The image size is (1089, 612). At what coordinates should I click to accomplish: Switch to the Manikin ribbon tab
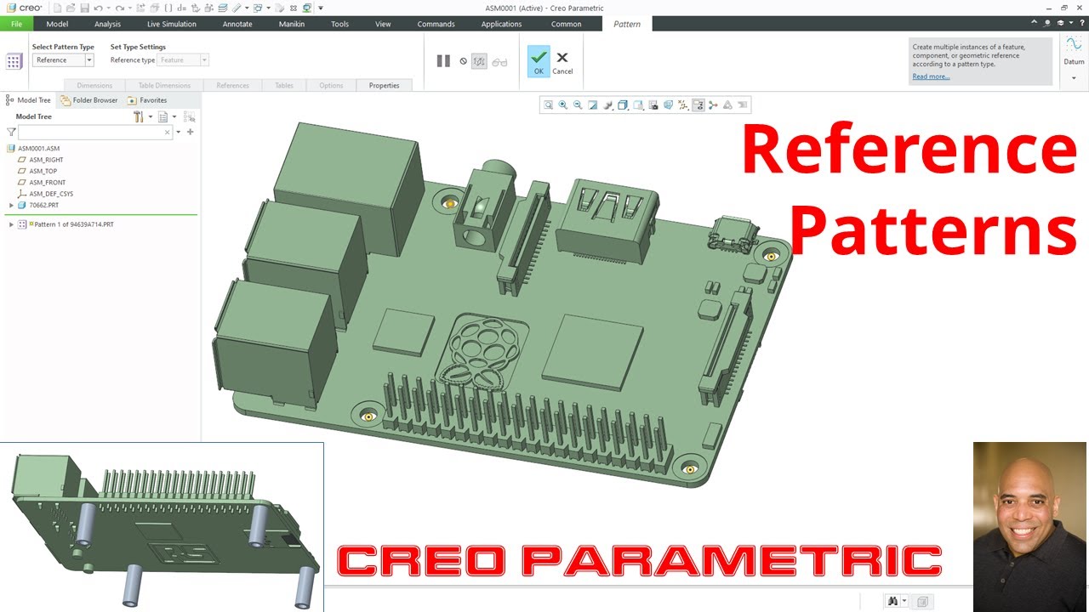[x=292, y=24]
